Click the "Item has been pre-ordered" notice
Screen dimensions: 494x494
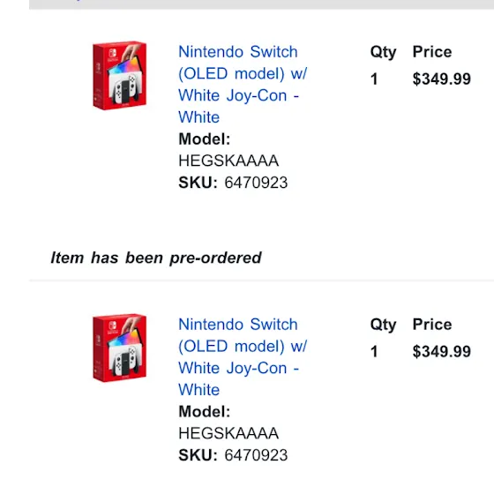(x=156, y=258)
